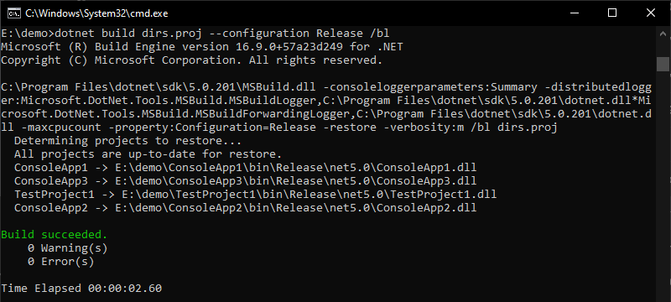Click the TestProject1.dll output path line
The height and width of the screenshot is (302, 671).
[256, 195]
